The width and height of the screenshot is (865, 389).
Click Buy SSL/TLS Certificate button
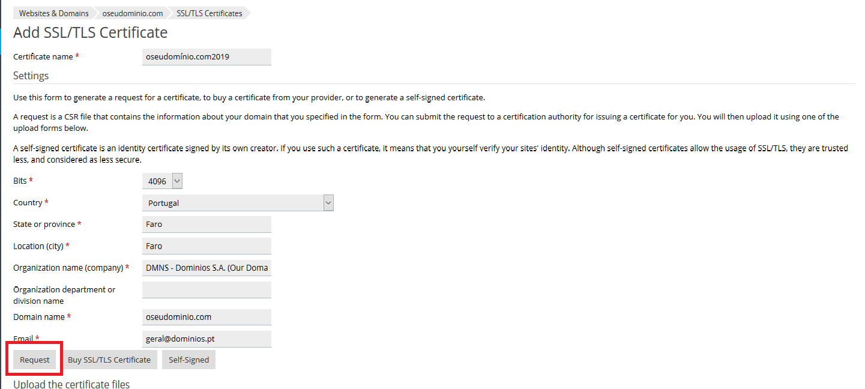[x=109, y=360]
